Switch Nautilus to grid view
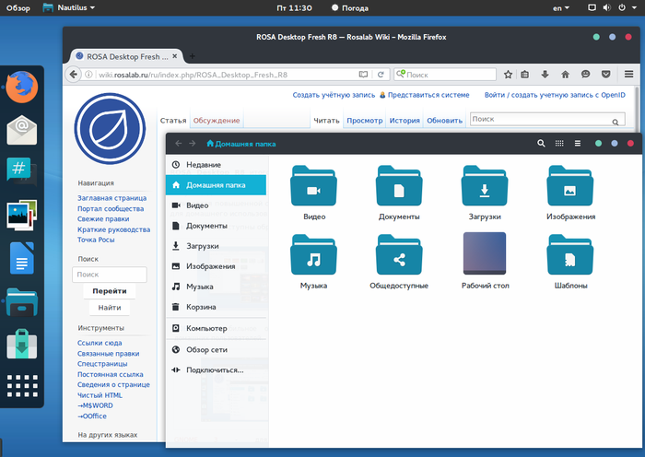Viewport: 645px width, 457px height. (x=559, y=143)
